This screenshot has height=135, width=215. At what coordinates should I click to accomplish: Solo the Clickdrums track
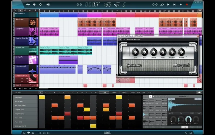[x=14, y=32]
